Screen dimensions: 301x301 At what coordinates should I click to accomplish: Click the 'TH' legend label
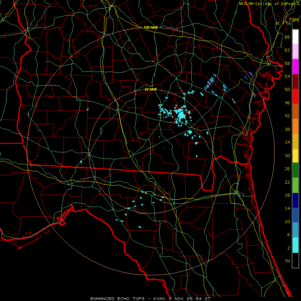pos(287,261)
